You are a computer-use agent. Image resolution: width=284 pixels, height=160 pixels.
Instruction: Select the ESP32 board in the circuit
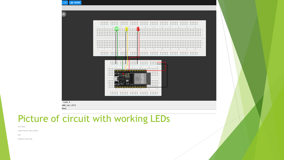132,79
